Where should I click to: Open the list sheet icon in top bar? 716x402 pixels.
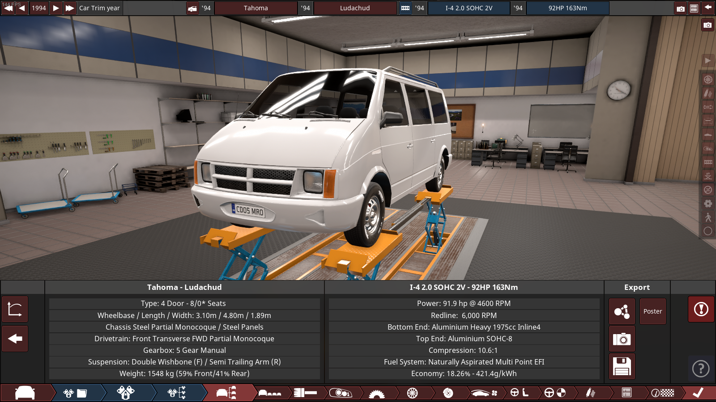tap(694, 8)
